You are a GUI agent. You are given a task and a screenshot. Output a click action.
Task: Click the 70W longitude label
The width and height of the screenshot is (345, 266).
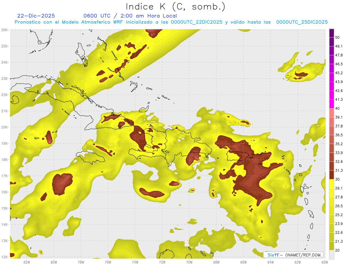[189, 262]
